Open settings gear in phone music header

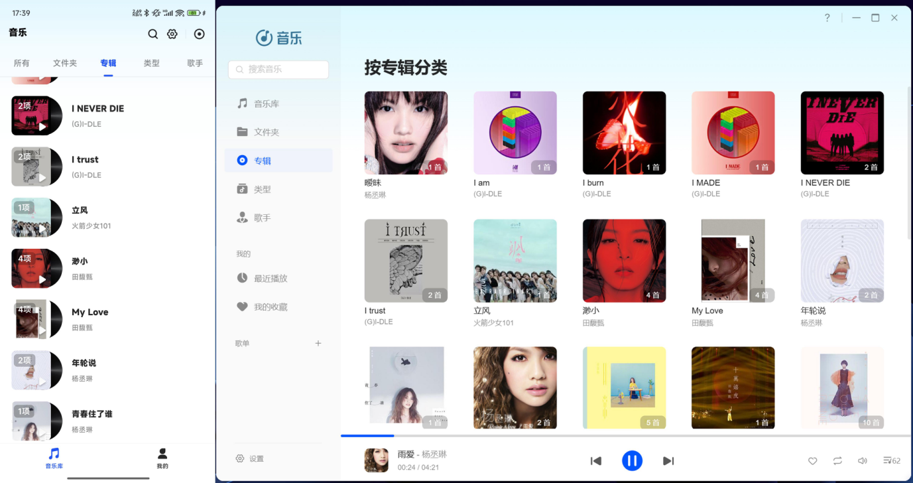coord(172,34)
